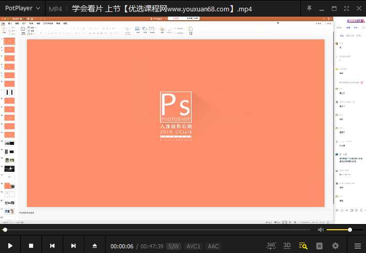Viewport: 366px width, 253px height.
Task: Click the AAC audio codec label
Action: click(213, 246)
